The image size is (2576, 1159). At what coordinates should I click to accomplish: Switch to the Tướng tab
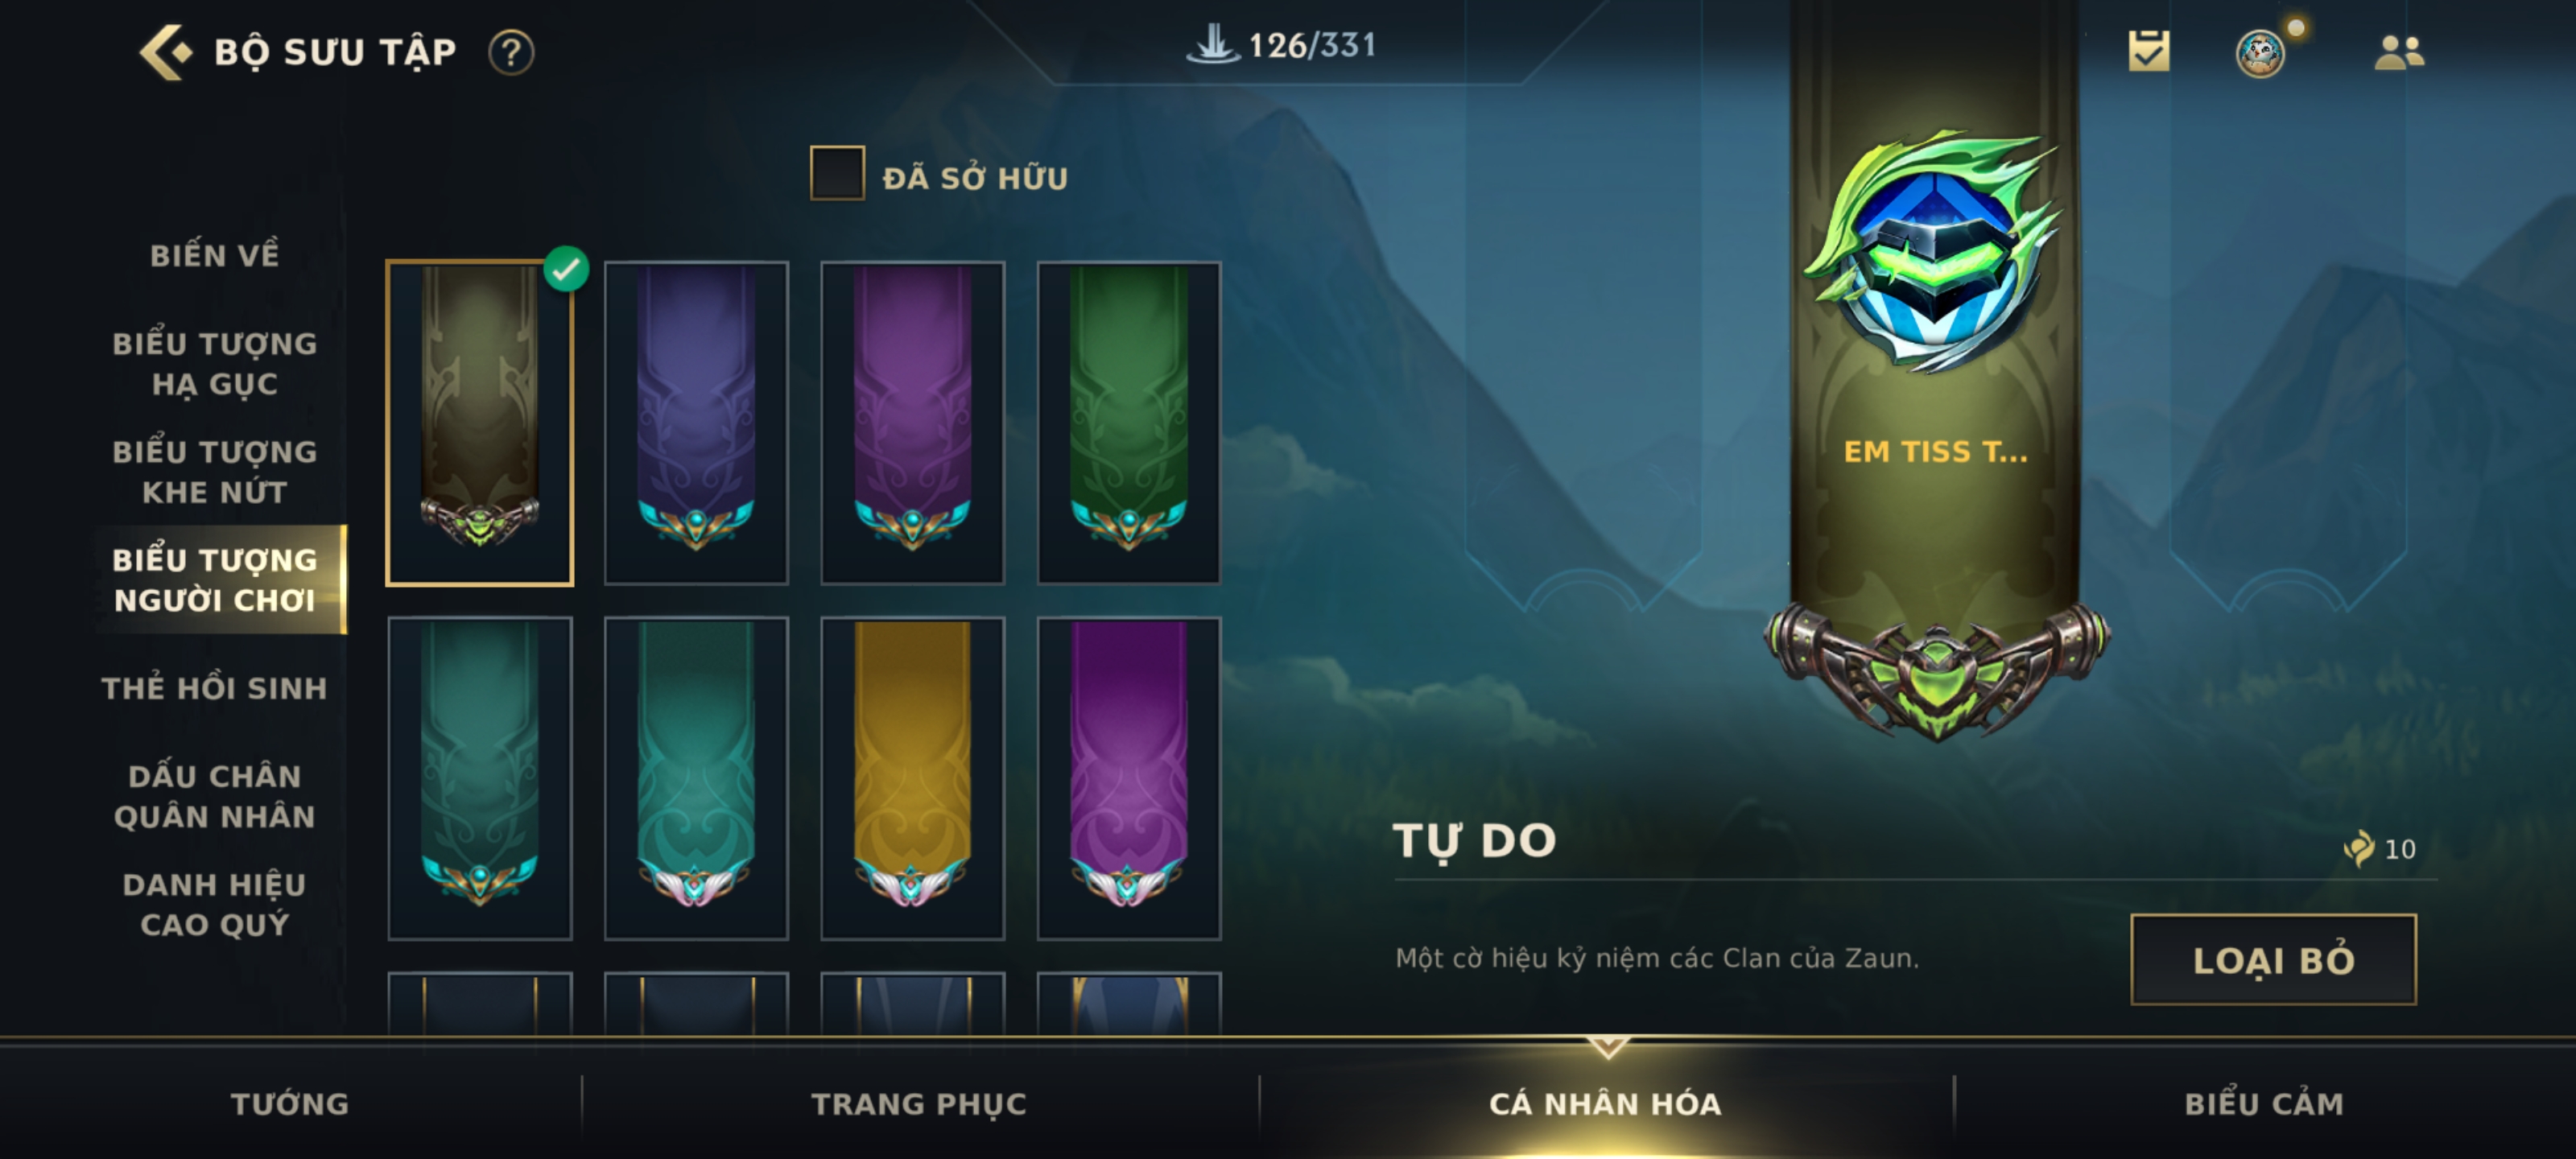click(x=290, y=1104)
